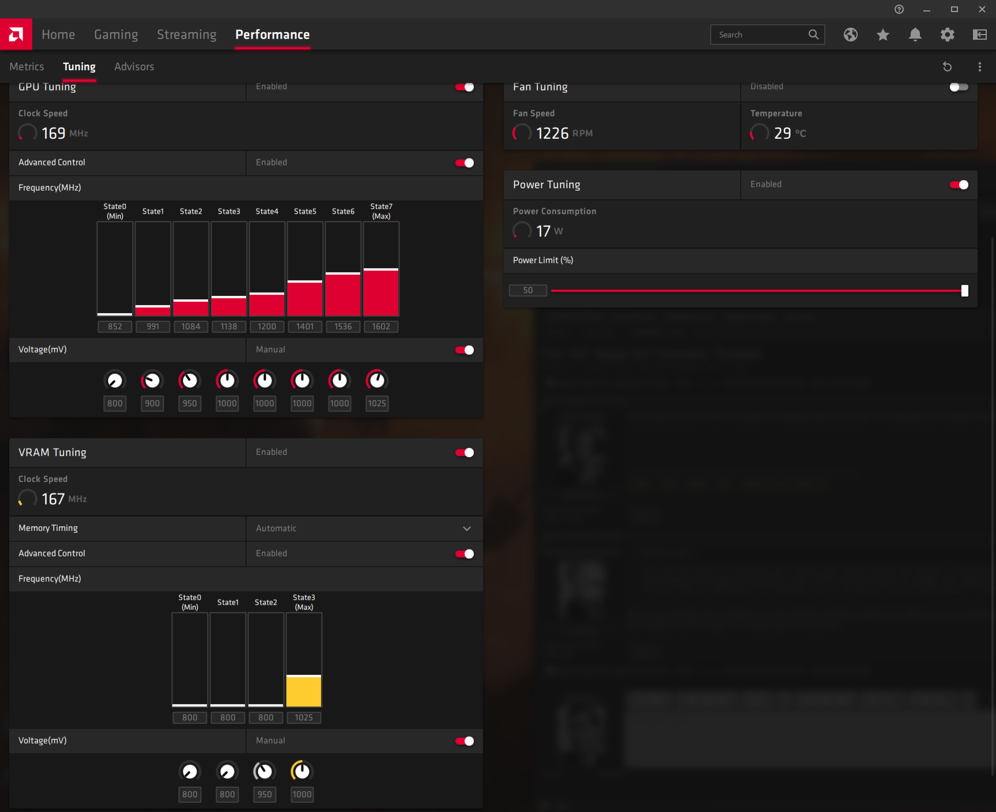996x812 pixels.
Task: Click GPU State7 (Max) frequency bar
Action: (x=381, y=269)
